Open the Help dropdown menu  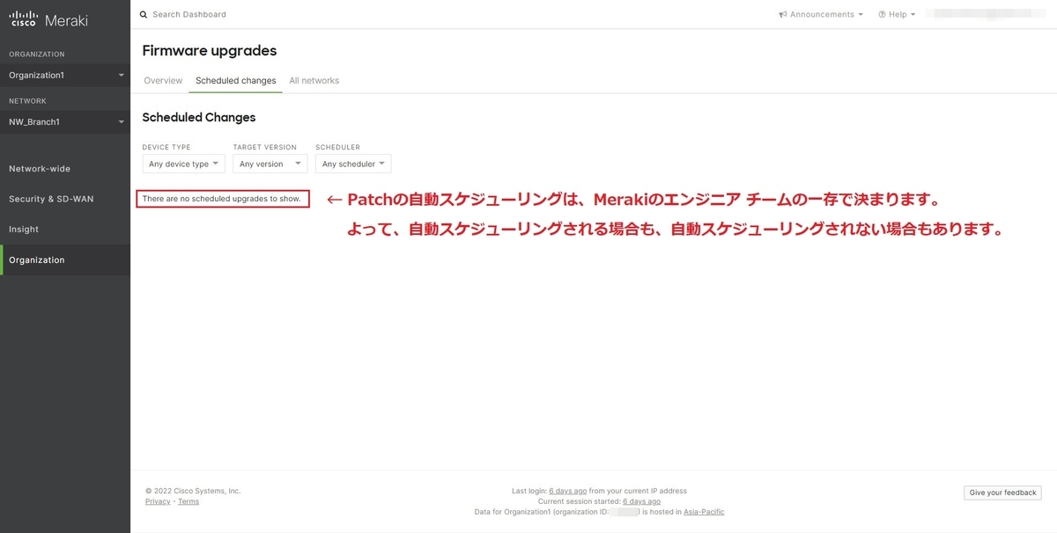[897, 14]
